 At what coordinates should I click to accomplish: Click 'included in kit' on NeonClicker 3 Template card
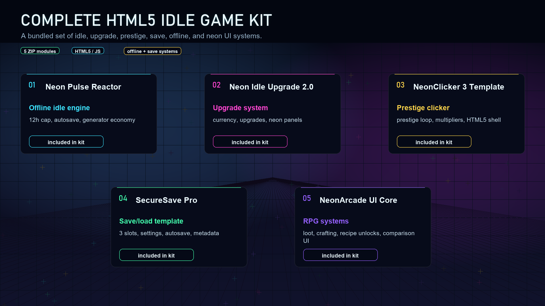(x=434, y=142)
